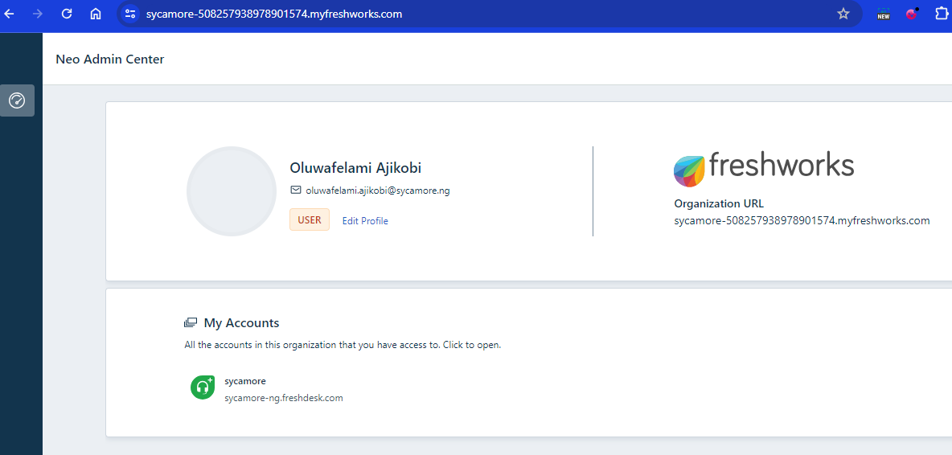Open site information icon in address bar
This screenshot has width=952, height=455.
tap(130, 14)
